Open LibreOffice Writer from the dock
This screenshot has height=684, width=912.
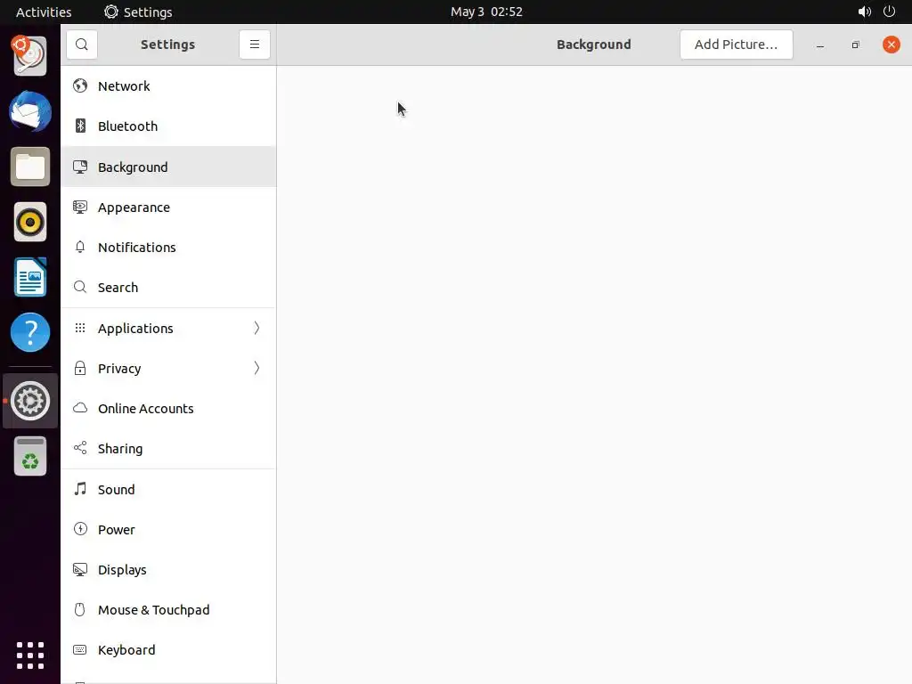click(x=30, y=278)
